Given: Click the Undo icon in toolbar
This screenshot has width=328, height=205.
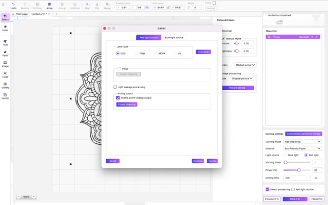Looking at the screenshot, I should 14,6.
